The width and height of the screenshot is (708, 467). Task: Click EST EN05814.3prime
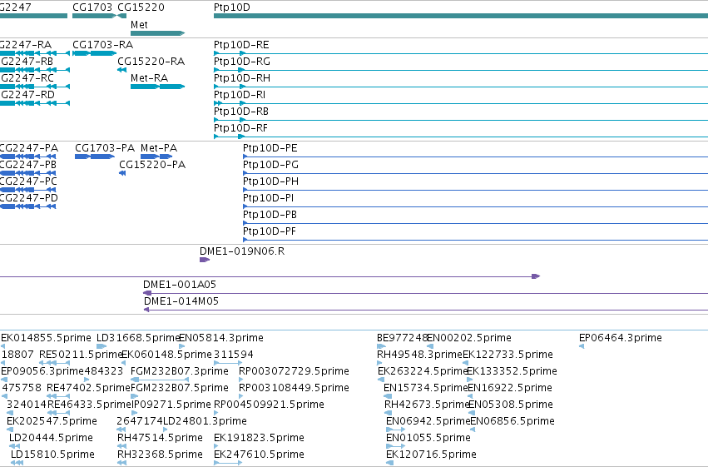point(221,338)
